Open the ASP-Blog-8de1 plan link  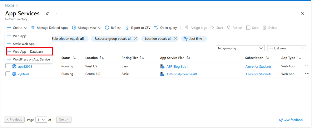[x=177, y=66]
